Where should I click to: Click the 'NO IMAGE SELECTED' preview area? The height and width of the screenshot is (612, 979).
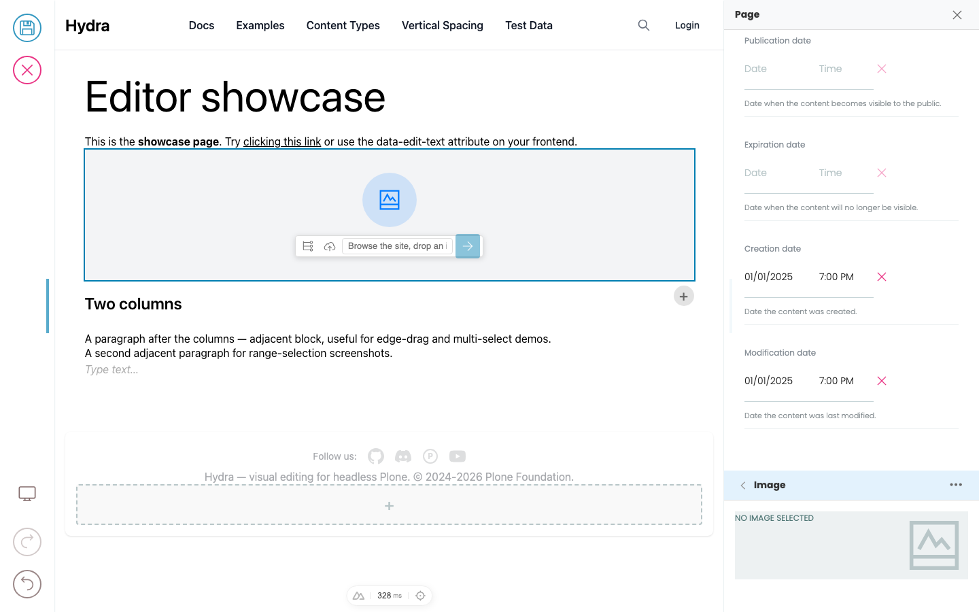point(851,545)
